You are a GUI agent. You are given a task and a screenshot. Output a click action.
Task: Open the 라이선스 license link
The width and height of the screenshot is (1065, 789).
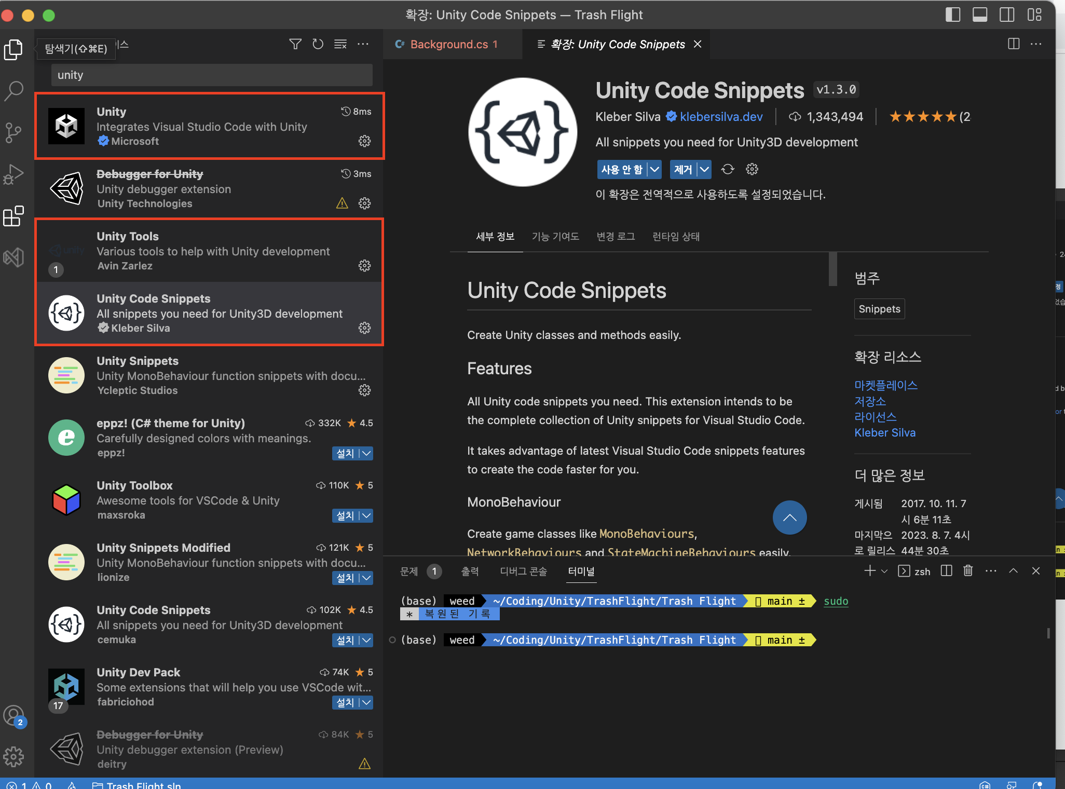876,417
